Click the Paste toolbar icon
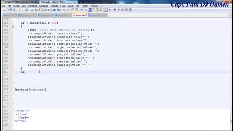Screen dimensions: 233x131 (x=40, y=10)
